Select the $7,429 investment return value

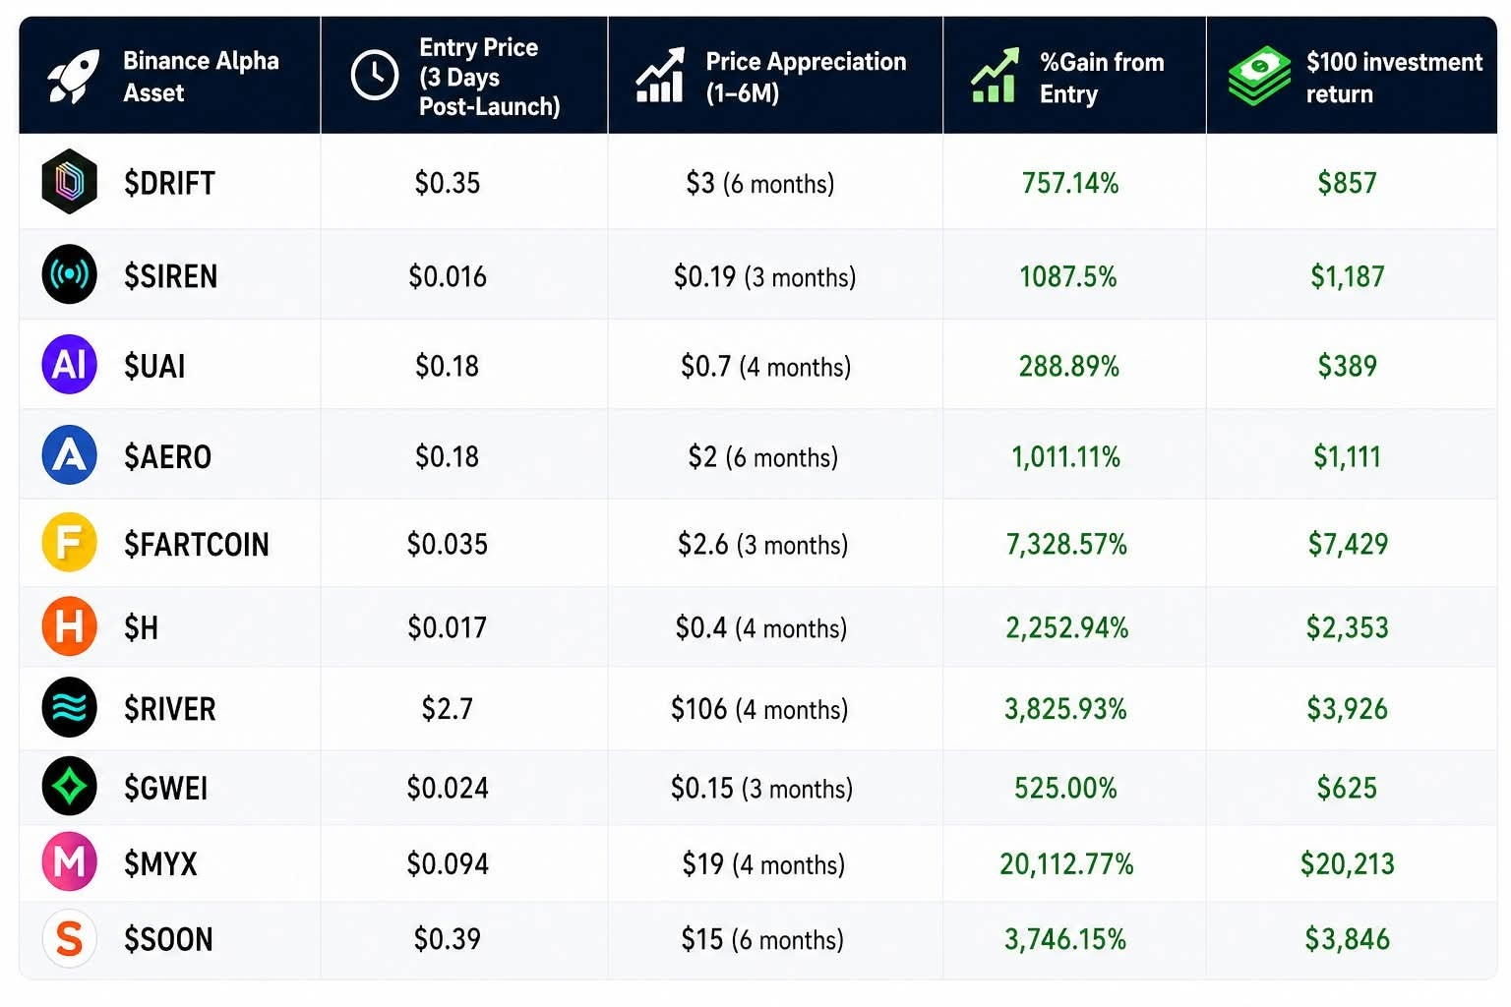click(x=1348, y=544)
